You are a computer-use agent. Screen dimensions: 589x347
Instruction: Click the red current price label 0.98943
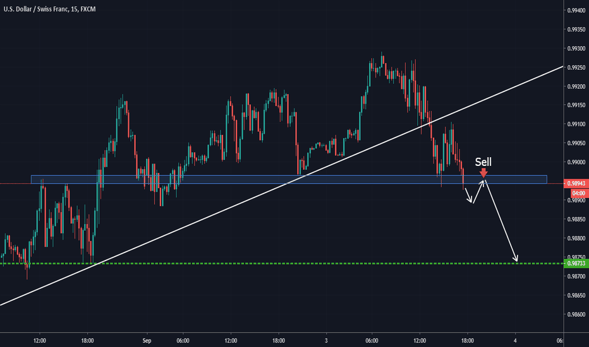[576, 184]
